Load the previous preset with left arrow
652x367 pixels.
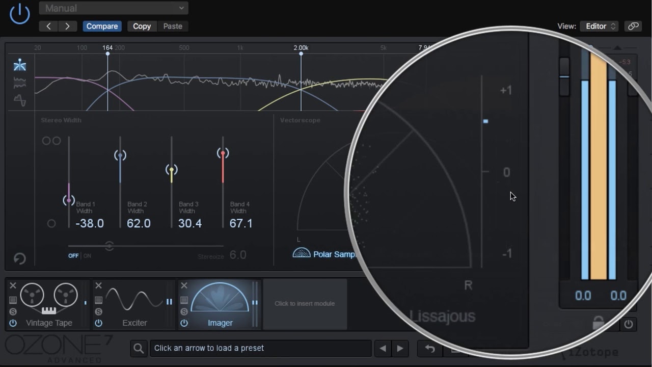(383, 348)
